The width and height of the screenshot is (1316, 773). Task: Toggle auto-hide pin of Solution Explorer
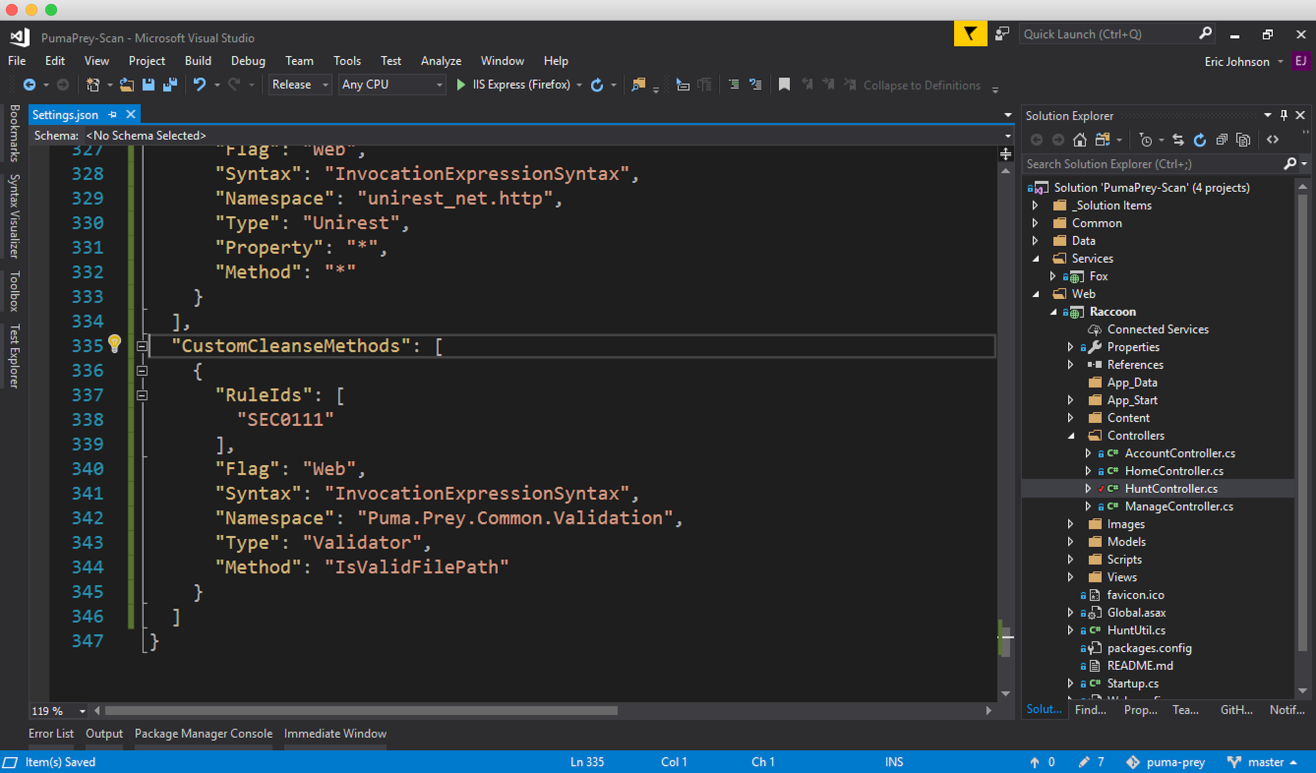click(x=1284, y=116)
